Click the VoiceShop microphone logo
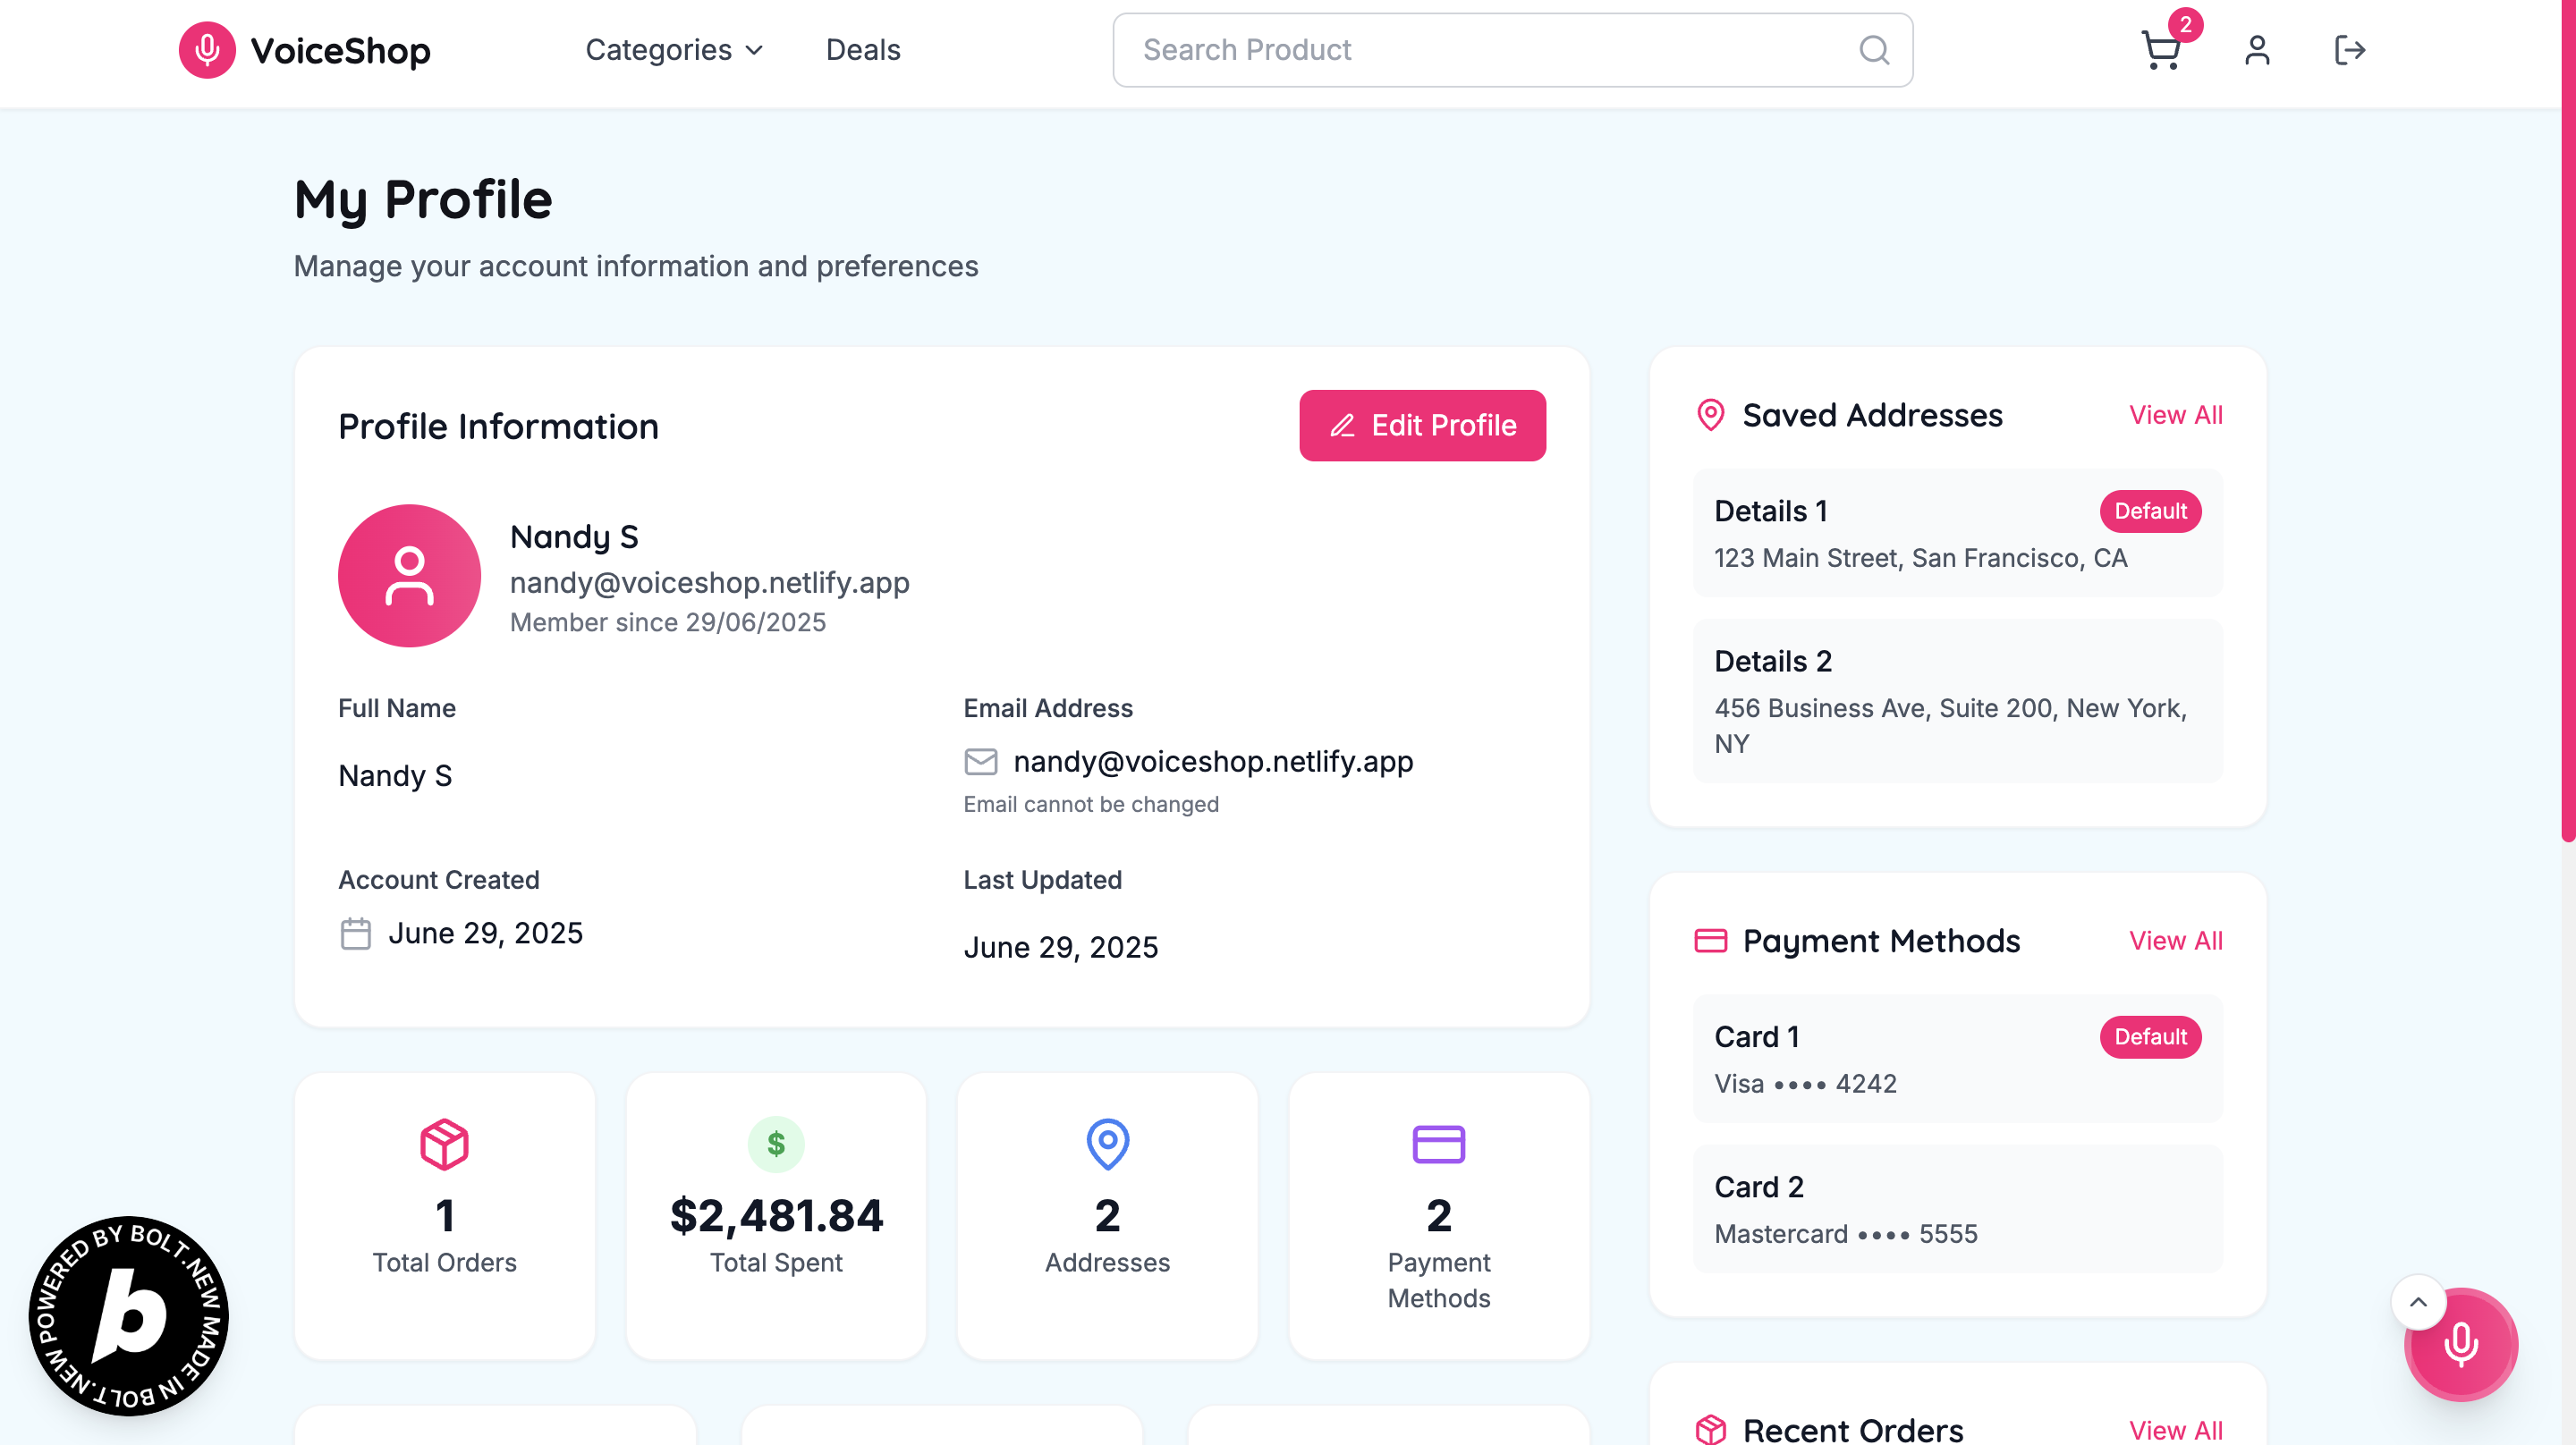This screenshot has height=1445, width=2576. pyautogui.click(x=207, y=50)
